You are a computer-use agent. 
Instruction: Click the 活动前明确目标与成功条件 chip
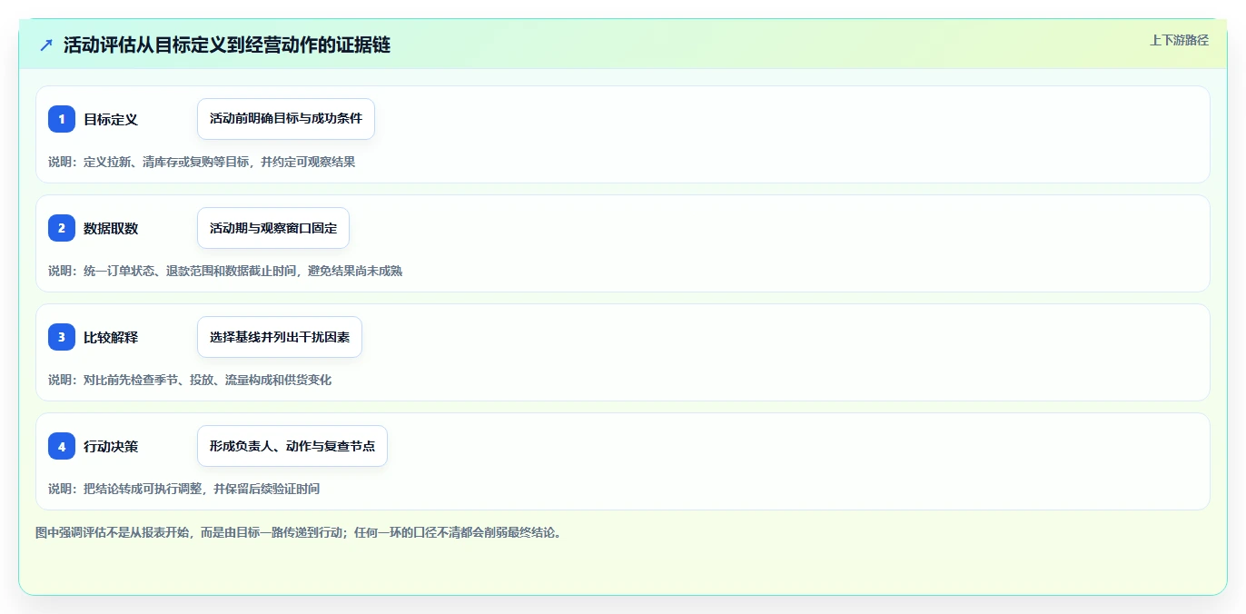(x=286, y=119)
